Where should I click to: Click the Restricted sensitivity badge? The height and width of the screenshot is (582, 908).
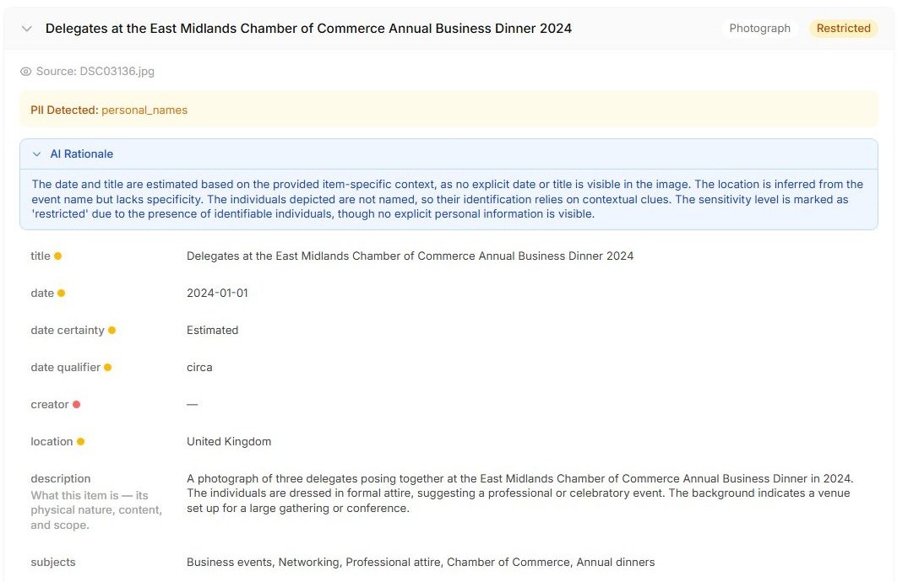pos(843,29)
